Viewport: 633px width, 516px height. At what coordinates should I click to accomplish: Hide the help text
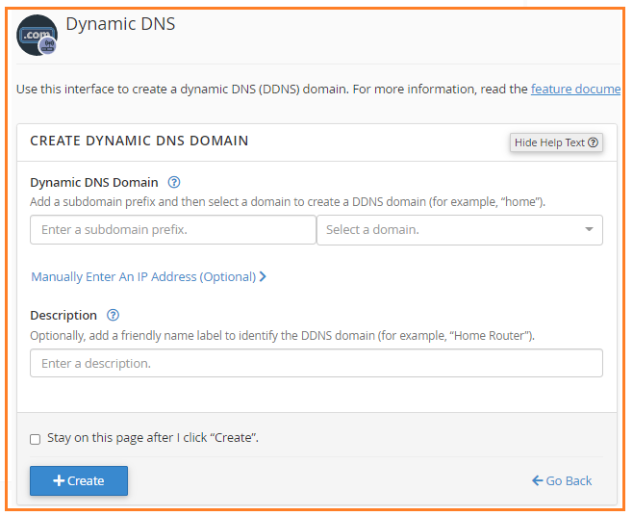(x=556, y=142)
